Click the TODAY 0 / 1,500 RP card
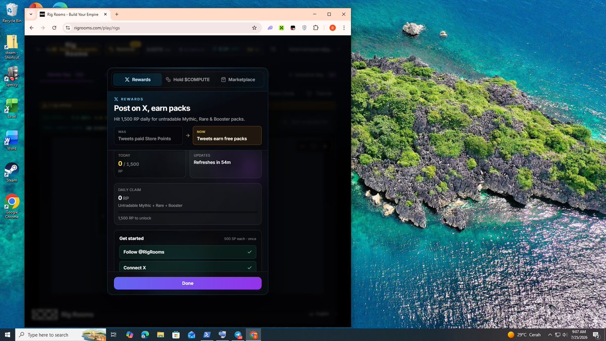The height and width of the screenshot is (341, 606). coord(149,164)
